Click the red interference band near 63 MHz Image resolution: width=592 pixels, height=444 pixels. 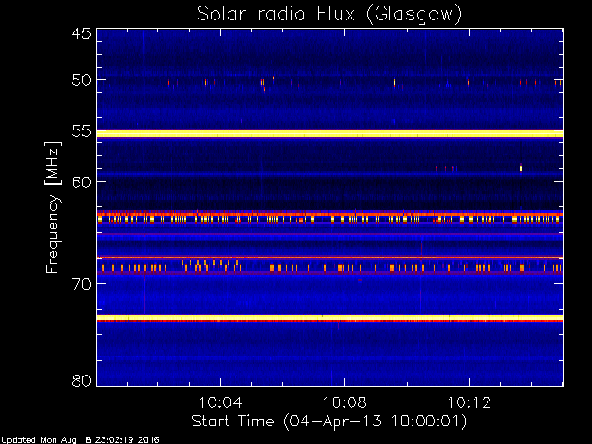click(330, 214)
